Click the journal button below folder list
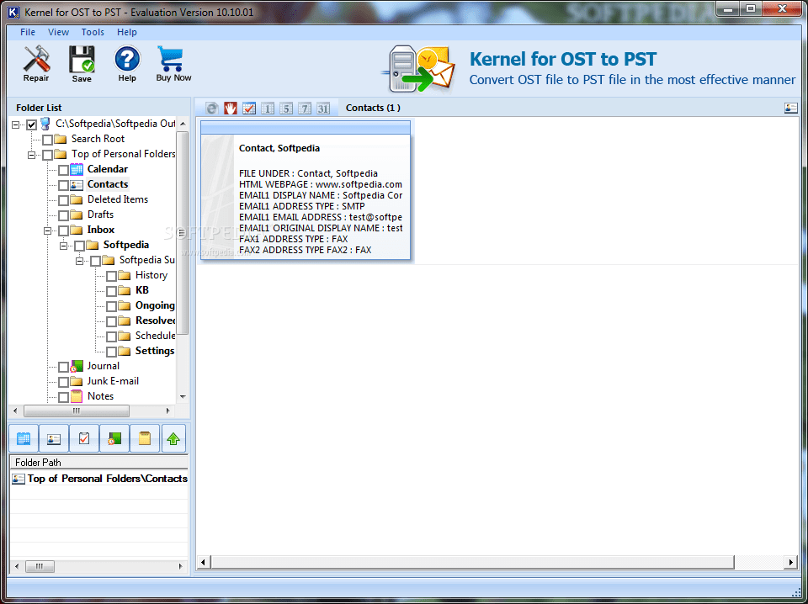 click(114, 439)
